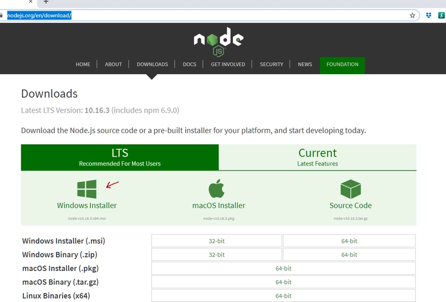This screenshot has height=302, width=446.
Task: Click the macOS Binary (.tar.gz) row label
Action: (x=60, y=282)
